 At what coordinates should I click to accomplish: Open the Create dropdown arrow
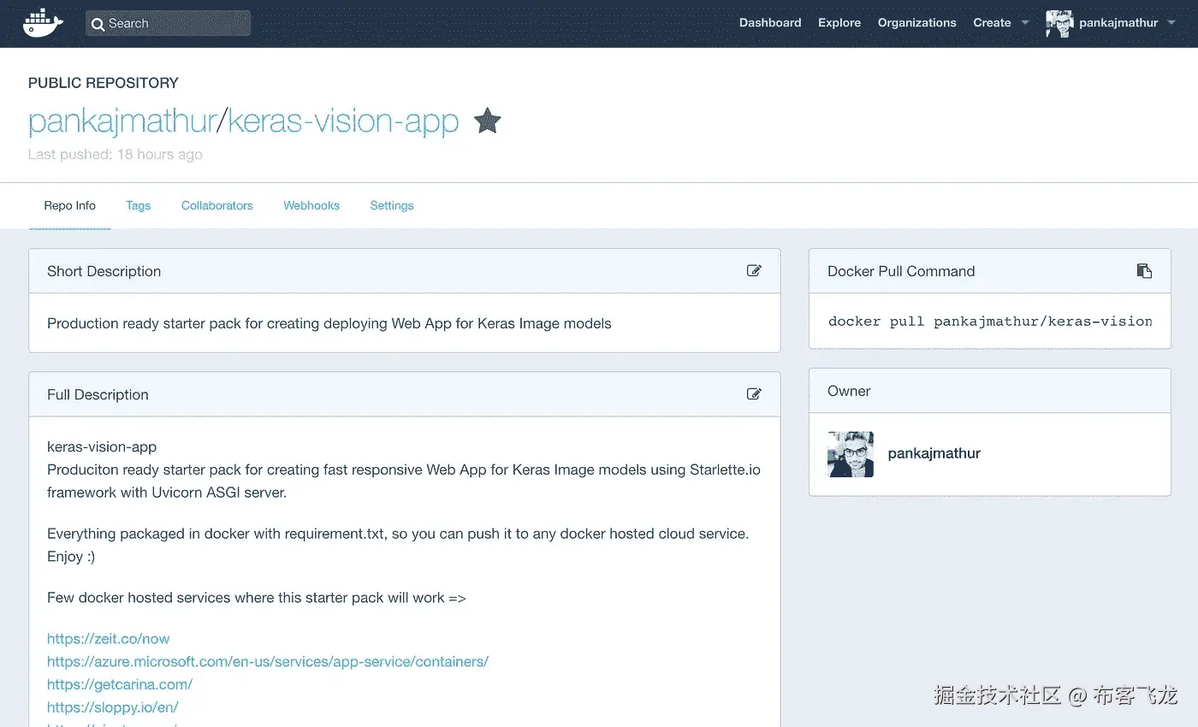click(1025, 23)
